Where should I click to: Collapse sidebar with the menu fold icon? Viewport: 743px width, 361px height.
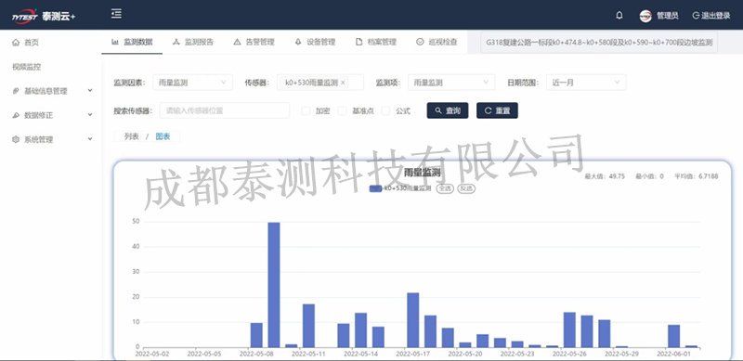[117, 14]
